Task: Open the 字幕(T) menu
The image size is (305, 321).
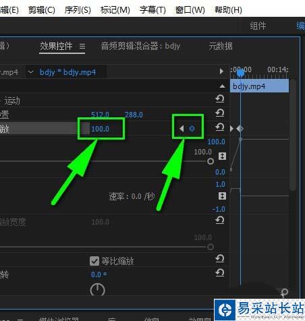Action: point(152,10)
